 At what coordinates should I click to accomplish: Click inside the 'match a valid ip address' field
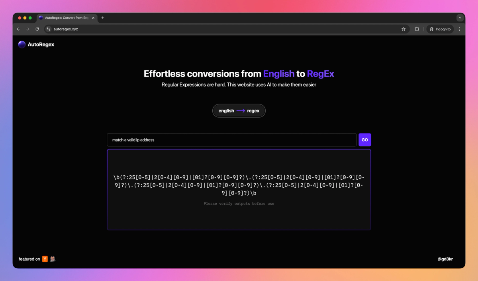pyautogui.click(x=231, y=140)
